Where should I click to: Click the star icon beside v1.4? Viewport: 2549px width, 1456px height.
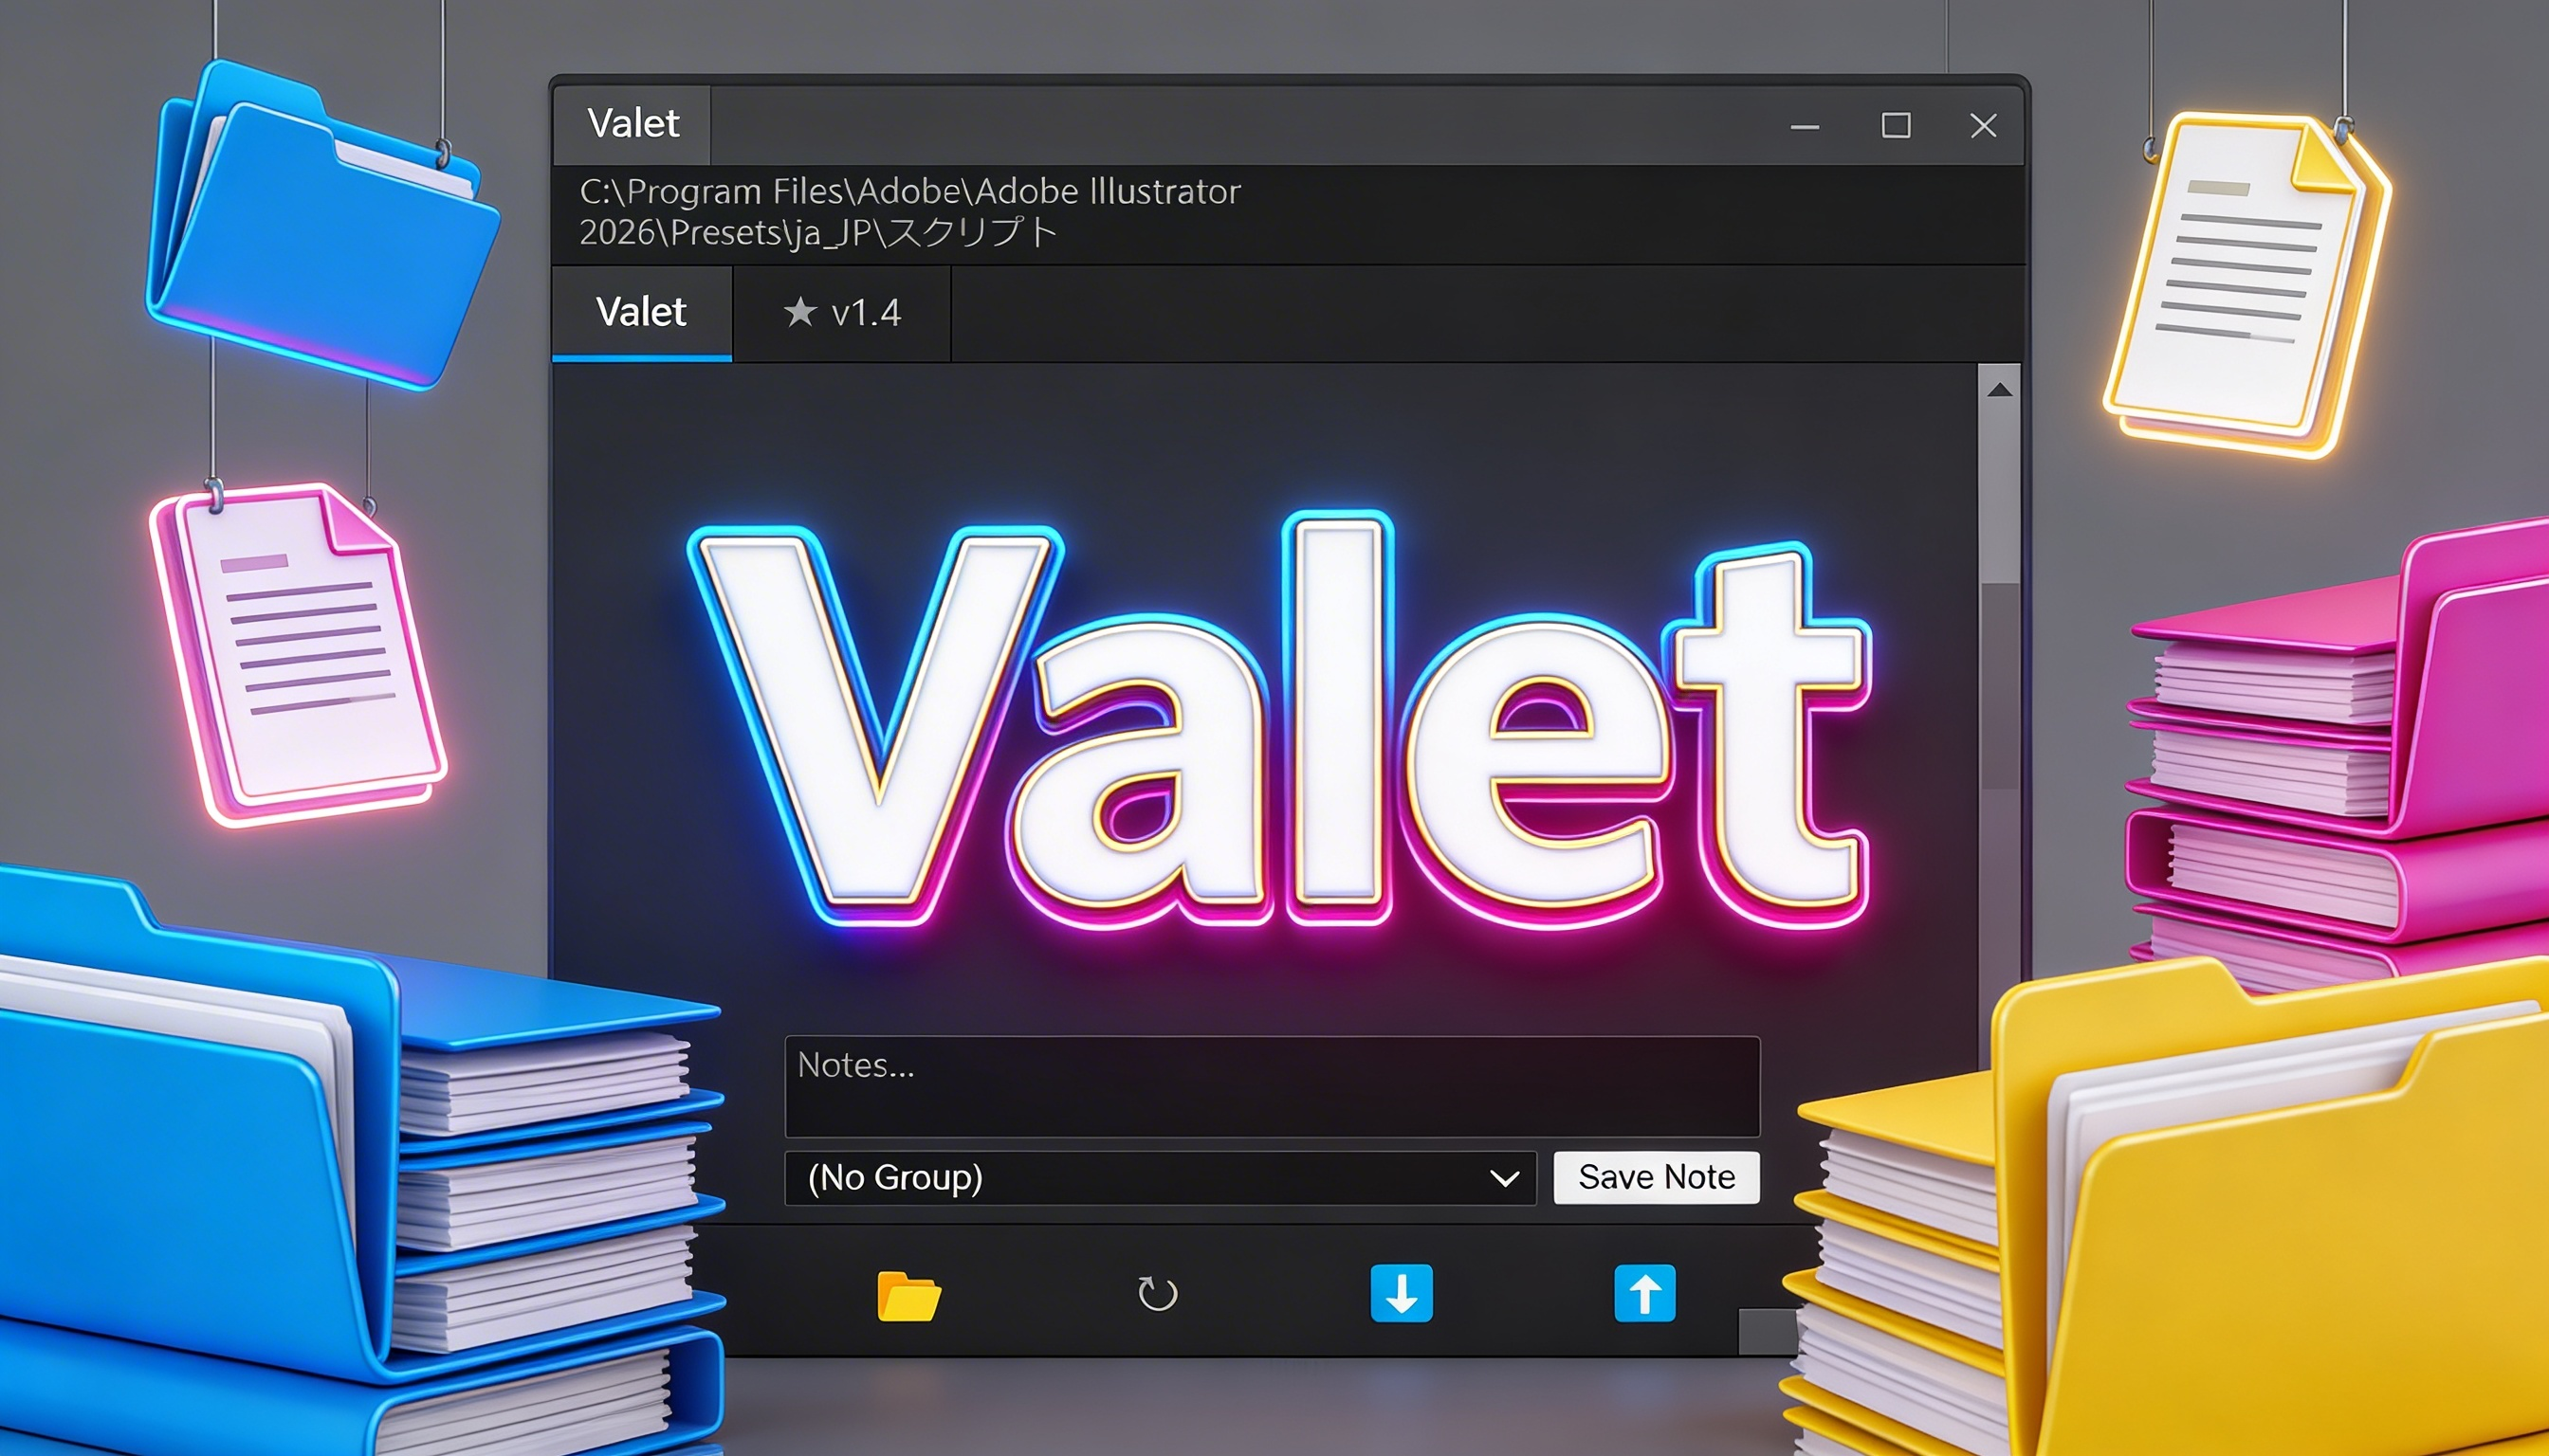click(x=799, y=312)
